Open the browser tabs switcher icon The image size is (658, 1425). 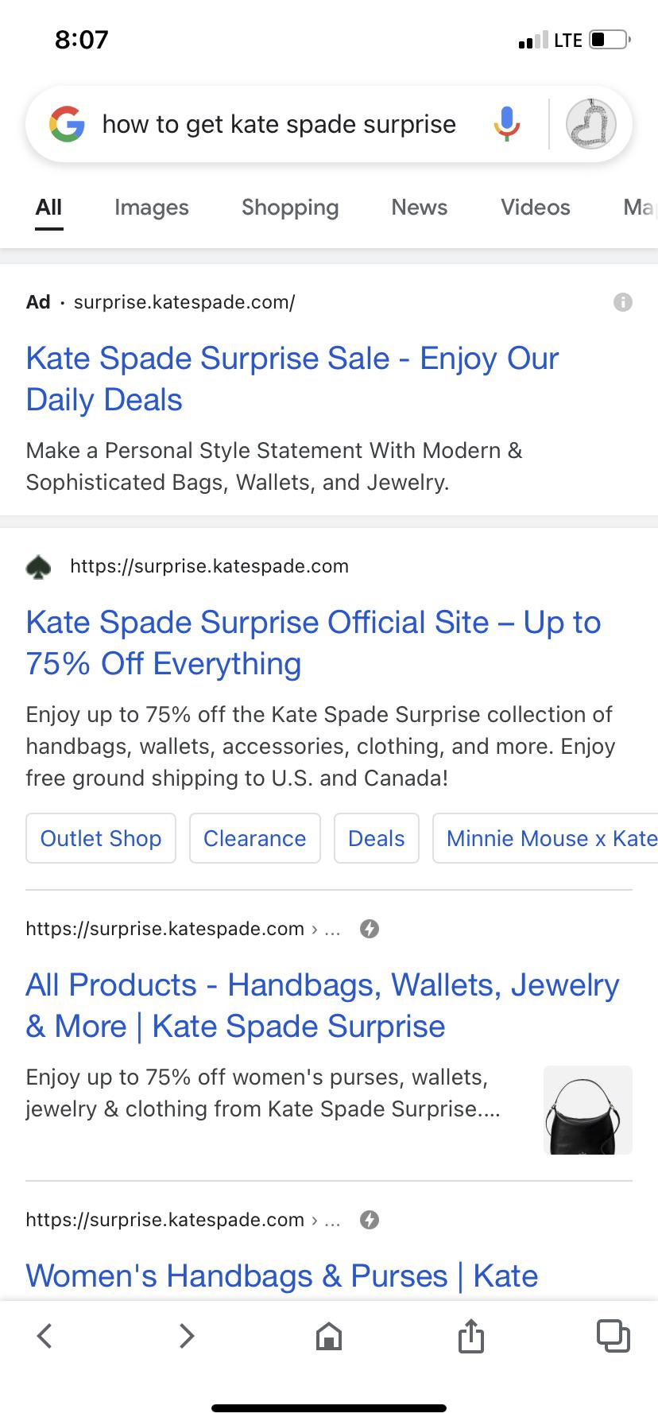612,1336
